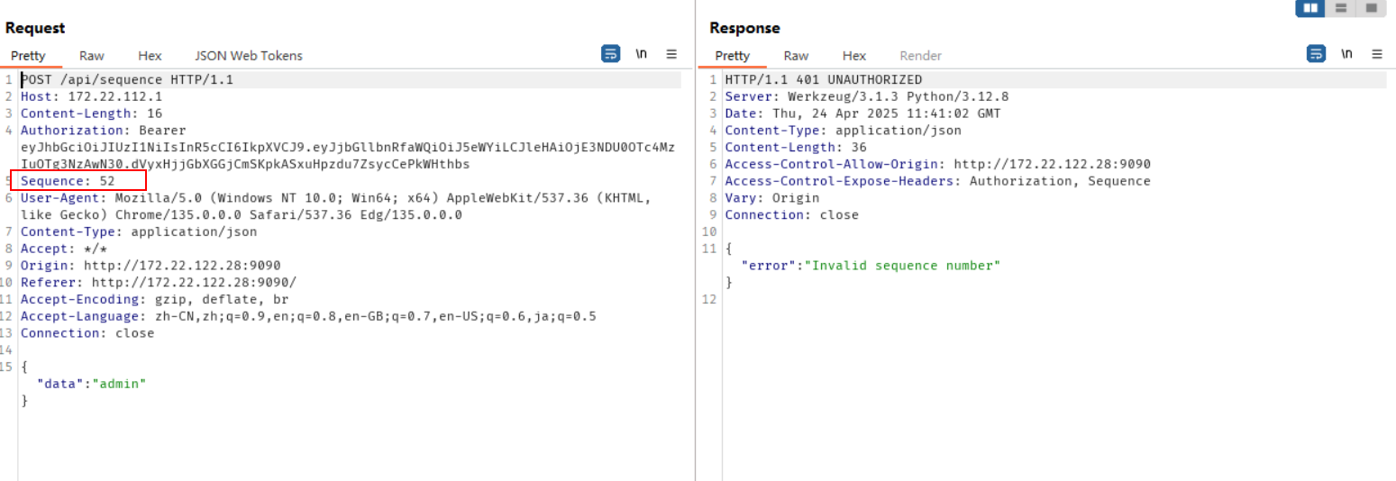Viewport: 1396px width, 481px height.
Task: Click the Referer header line
Action: [159, 283]
